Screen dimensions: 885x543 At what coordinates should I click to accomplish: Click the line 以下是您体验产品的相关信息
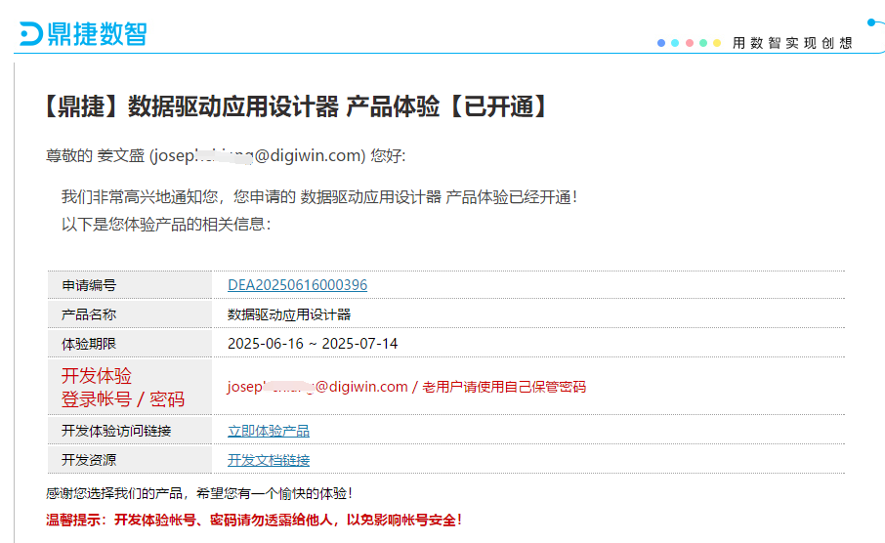coord(166,224)
